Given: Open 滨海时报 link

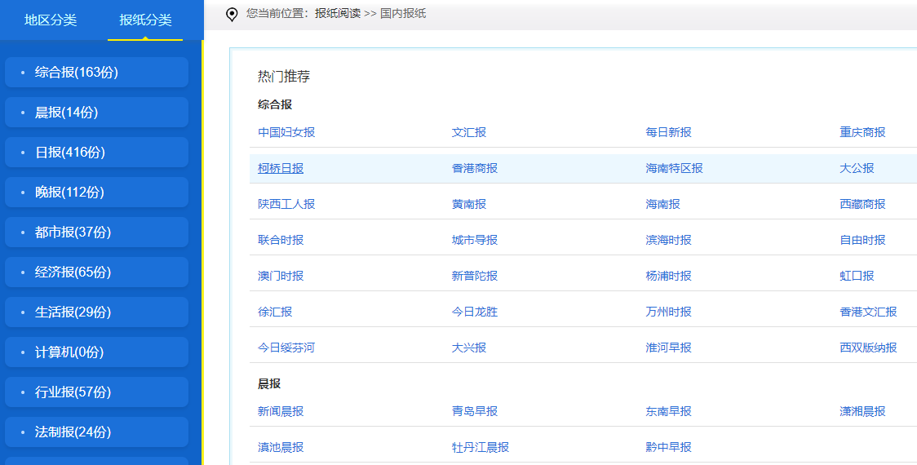Looking at the screenshot, I should pos(668,240).
